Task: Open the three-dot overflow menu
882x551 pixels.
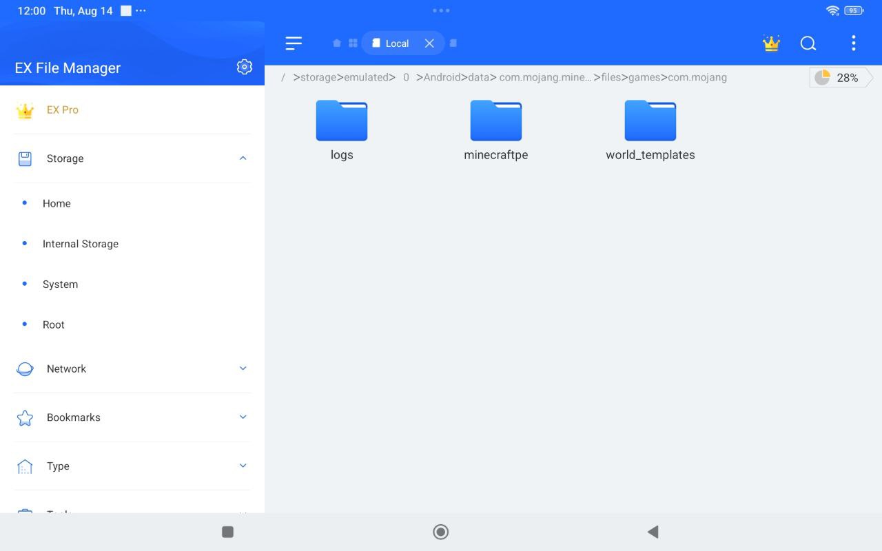Action: 853,43
